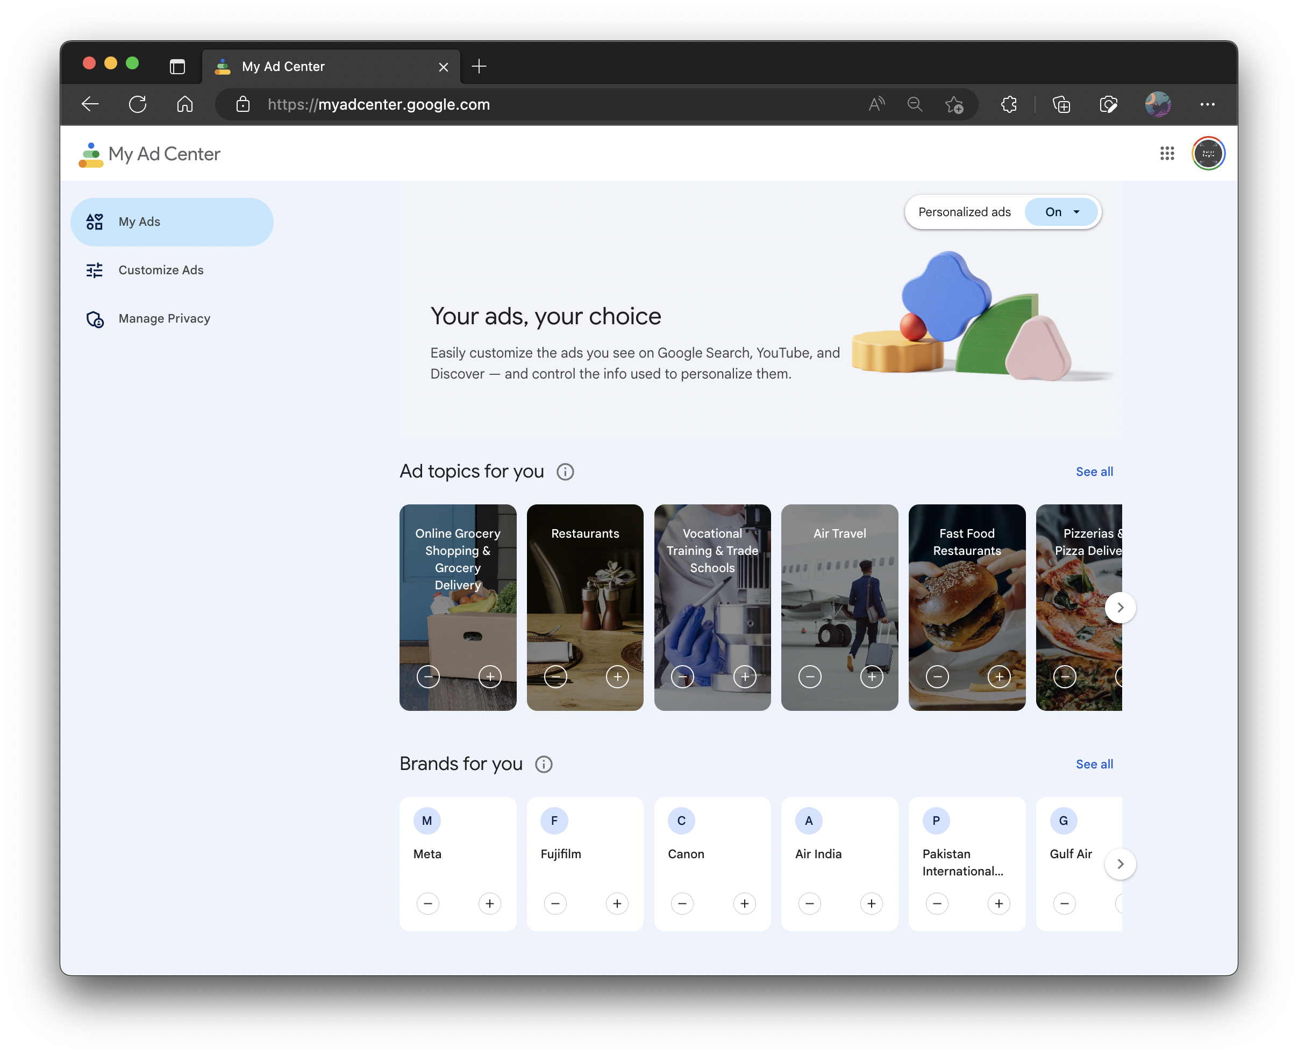
Task: See fewer Restaurants ads
Action: pyautogui.click(x=555, y=676)
